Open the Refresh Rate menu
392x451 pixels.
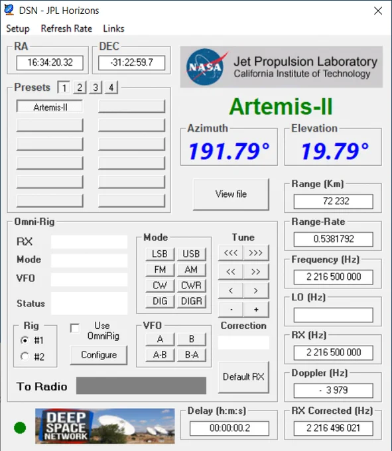[x=66, y=29]
